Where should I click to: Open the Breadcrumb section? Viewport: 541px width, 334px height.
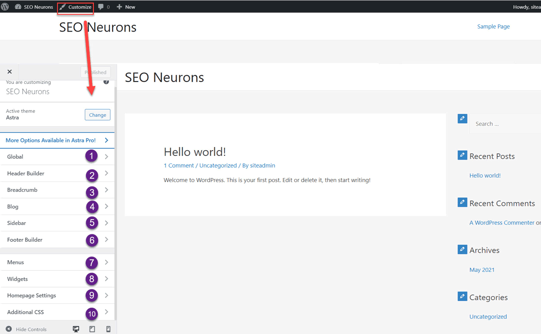(x=57, y=190)
